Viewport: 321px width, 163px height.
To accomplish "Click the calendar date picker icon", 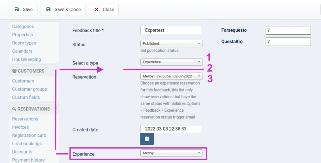I will click(x=147, y=139).
